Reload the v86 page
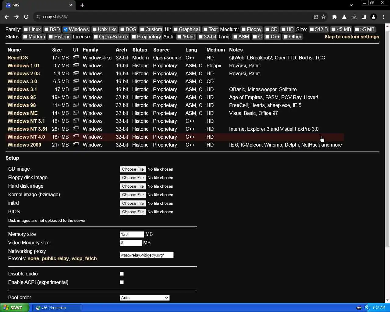The image size is (390, 312). pos(26,17)
